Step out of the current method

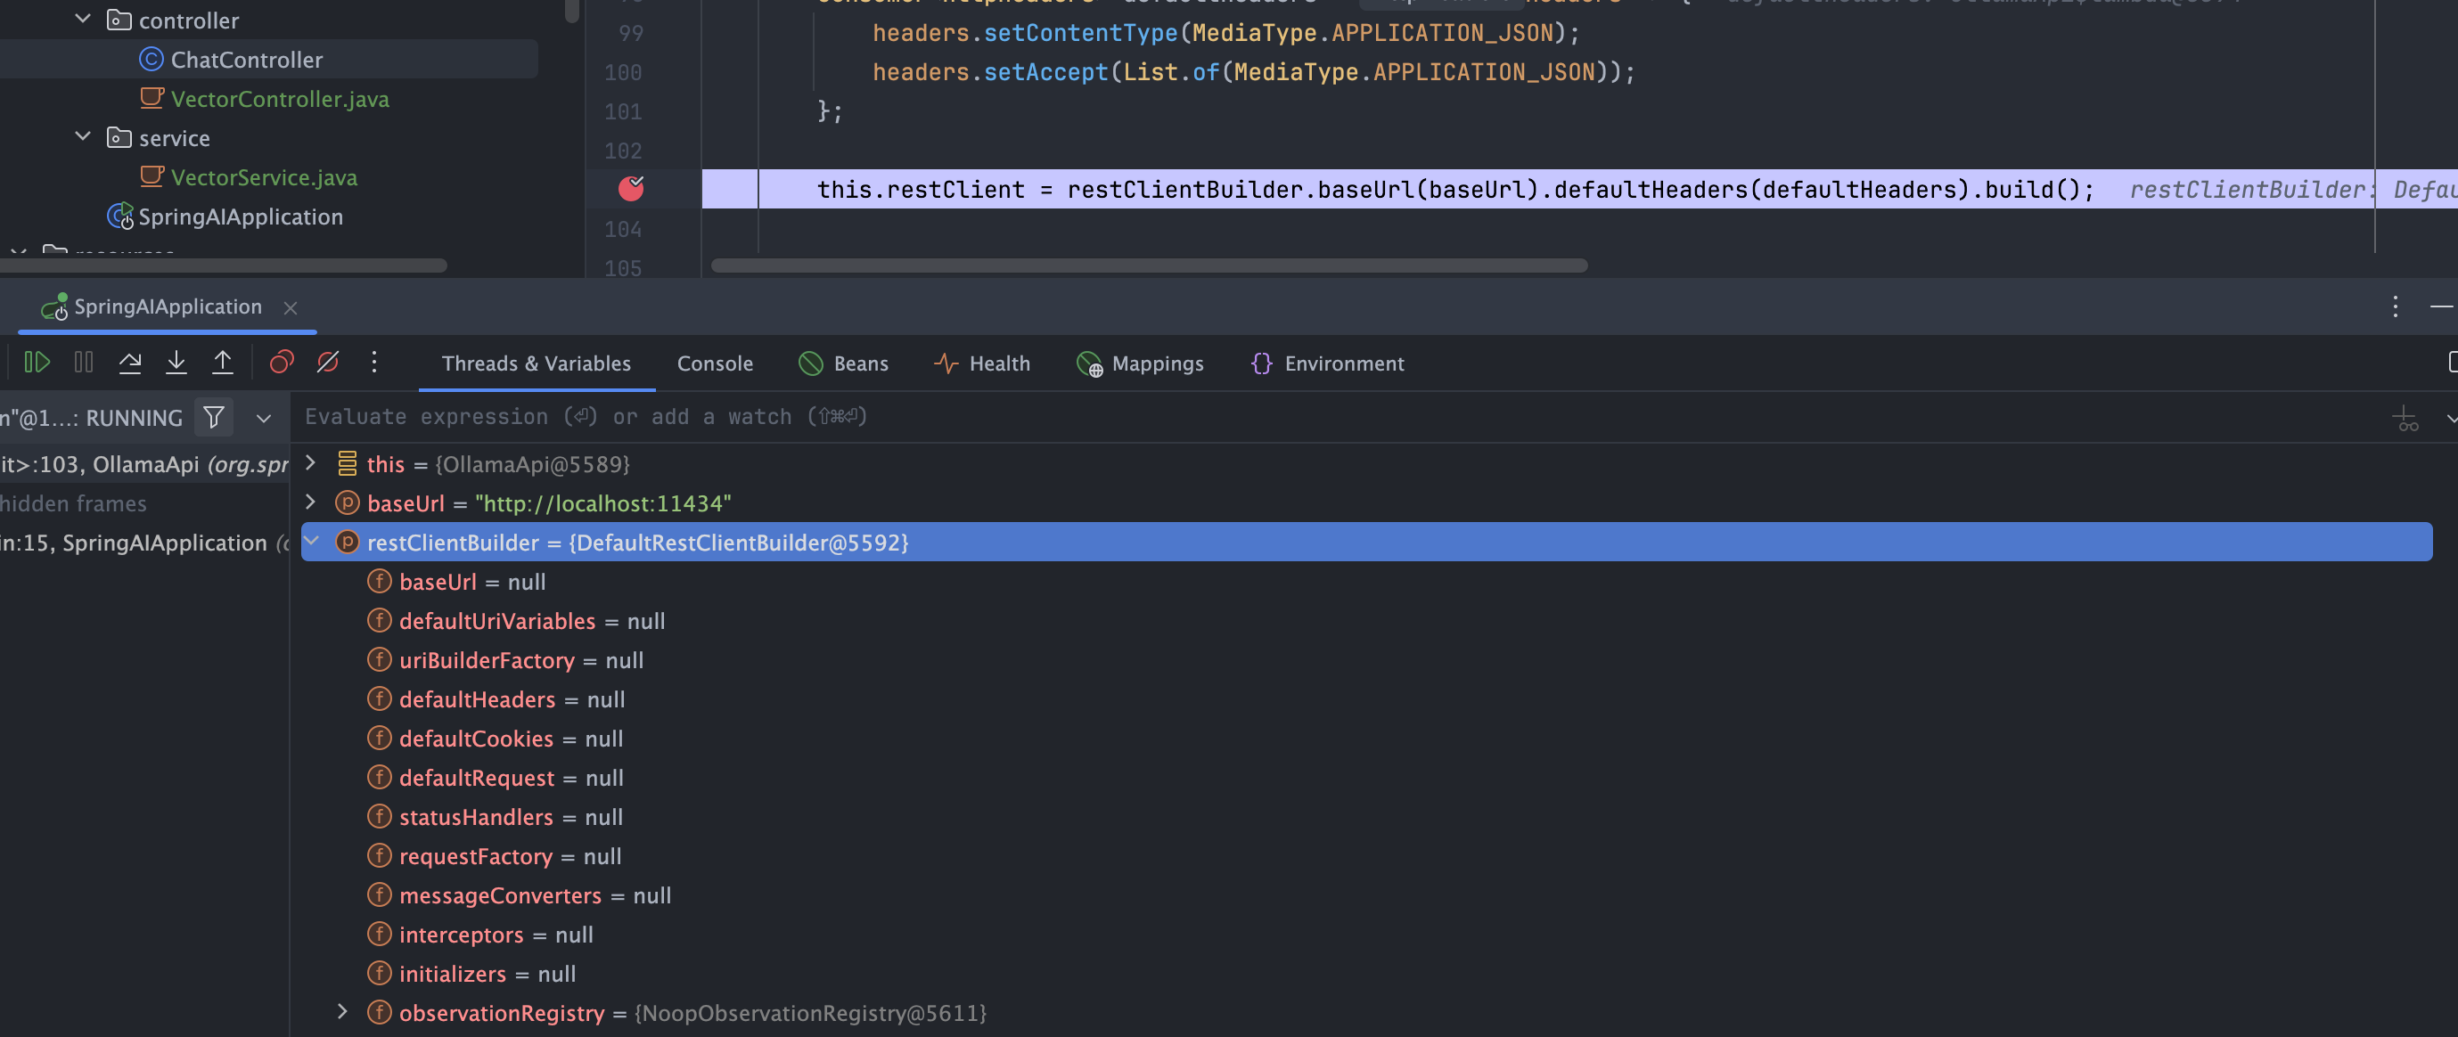click(222, 363)
